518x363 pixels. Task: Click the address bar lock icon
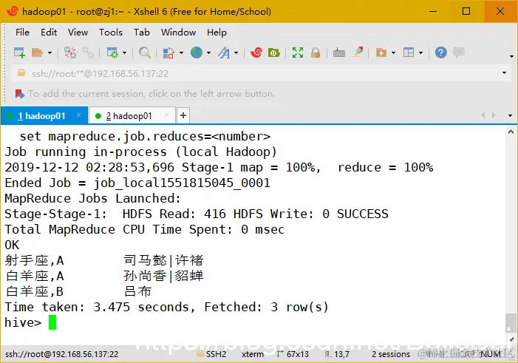(x=21, y=72)
